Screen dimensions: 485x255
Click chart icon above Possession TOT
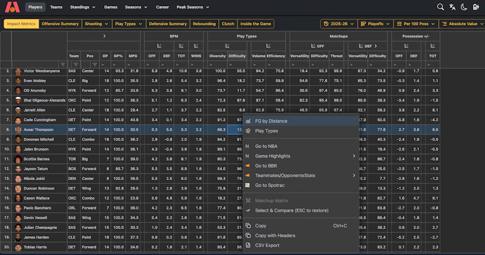click(x=433, y=46)
